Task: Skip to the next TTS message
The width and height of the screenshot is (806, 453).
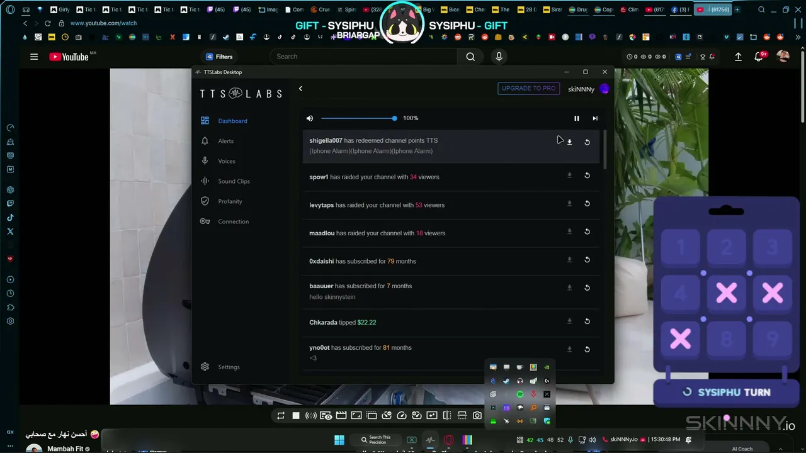Action: point(594,118)
